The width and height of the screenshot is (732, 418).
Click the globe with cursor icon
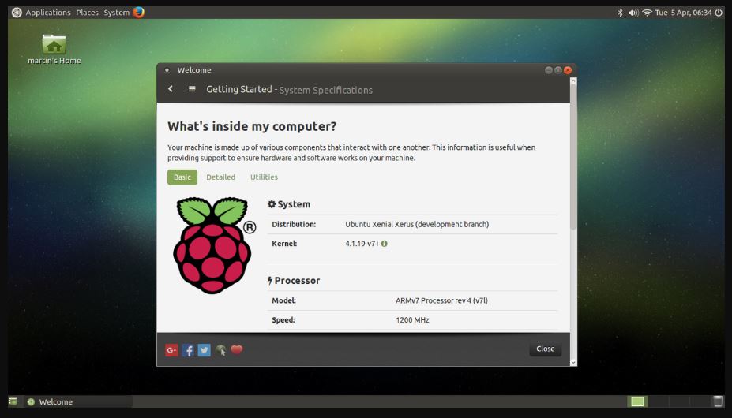pos(221,350)
